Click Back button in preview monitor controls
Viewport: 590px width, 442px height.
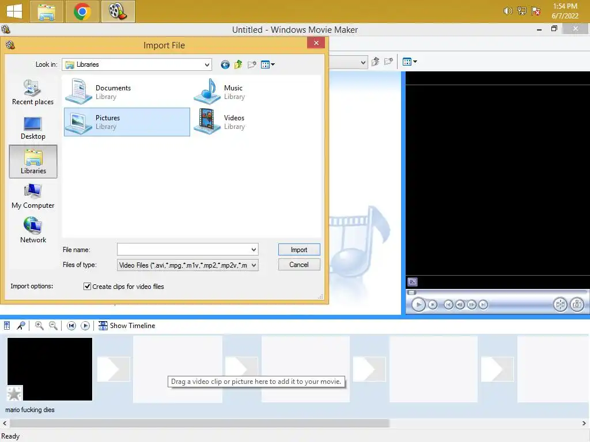tap(448, 304)
